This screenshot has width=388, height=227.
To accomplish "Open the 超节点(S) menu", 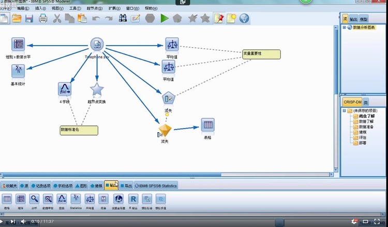I will [95, 8].
